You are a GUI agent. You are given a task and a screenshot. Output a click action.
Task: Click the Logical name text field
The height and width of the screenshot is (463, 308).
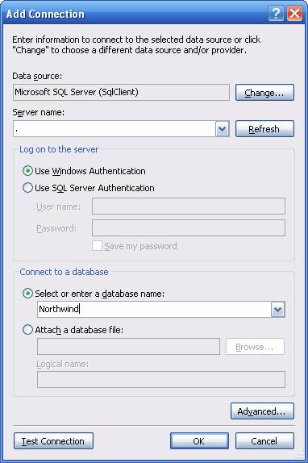(x=161, y=379)
